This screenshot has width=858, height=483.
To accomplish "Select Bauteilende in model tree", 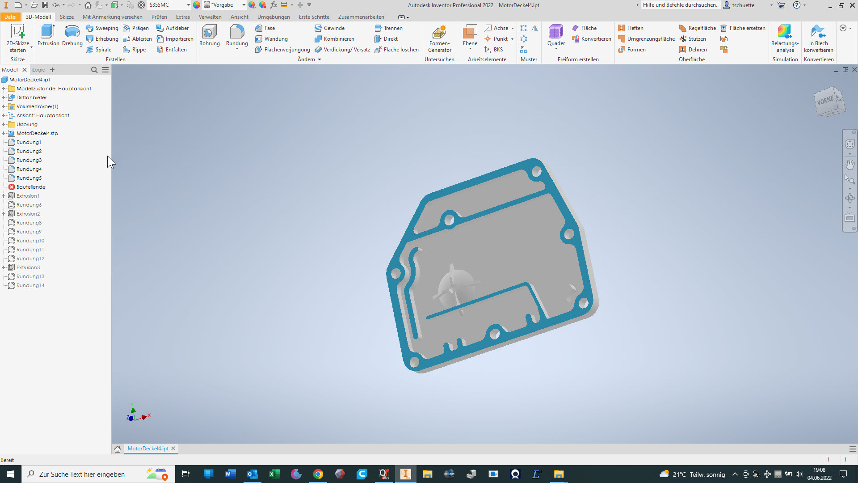I will (31, 187).
